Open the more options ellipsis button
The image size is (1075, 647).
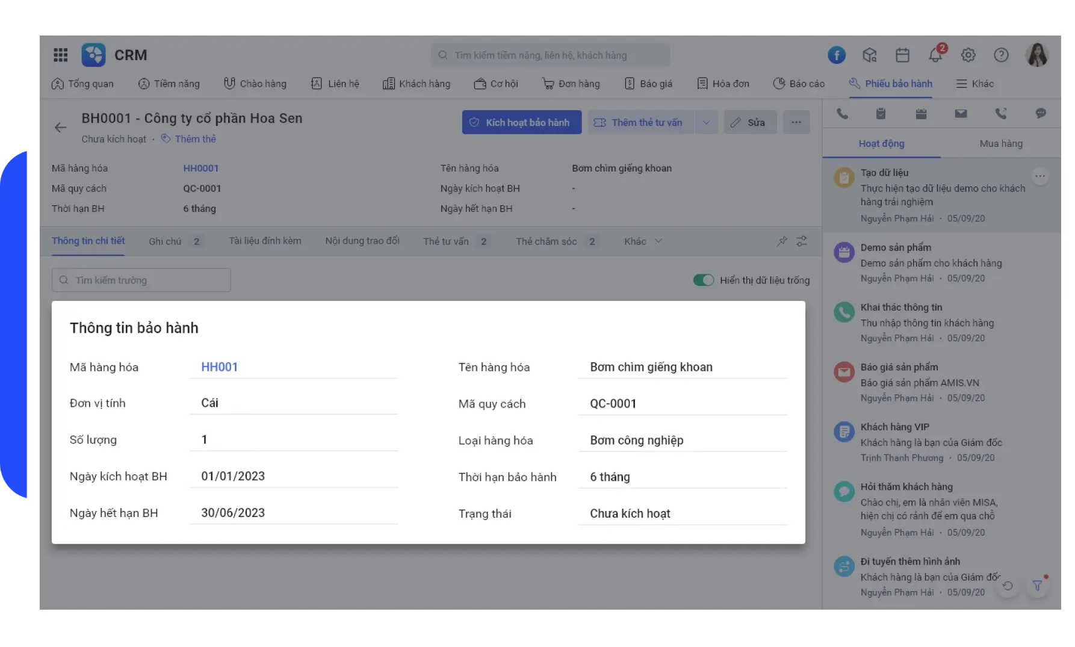pos(796,122)
